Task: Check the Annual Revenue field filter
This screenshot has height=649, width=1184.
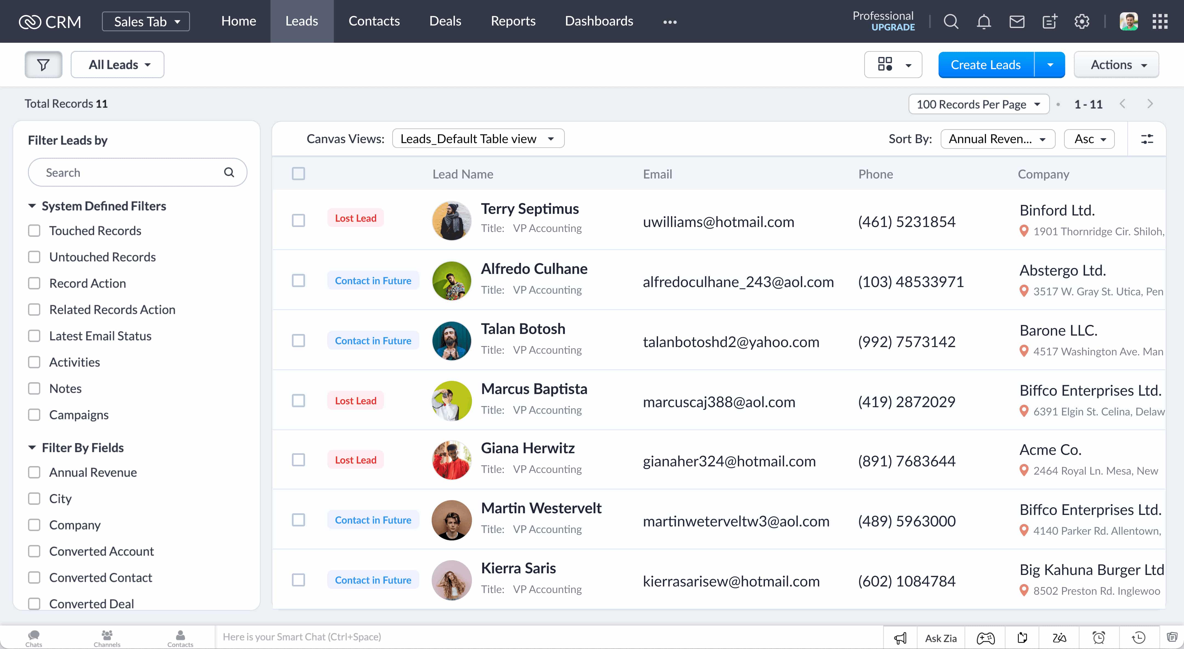Action: [x=35, y=472]
